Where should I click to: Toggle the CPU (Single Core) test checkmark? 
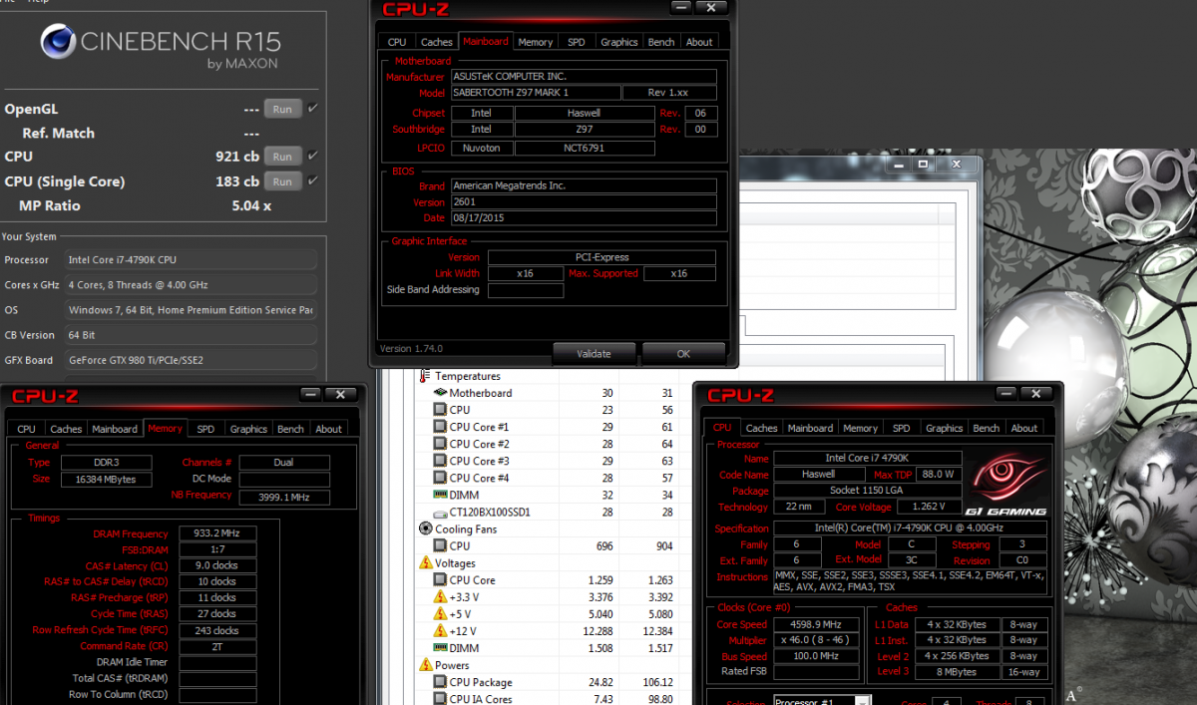click(313, 180)
